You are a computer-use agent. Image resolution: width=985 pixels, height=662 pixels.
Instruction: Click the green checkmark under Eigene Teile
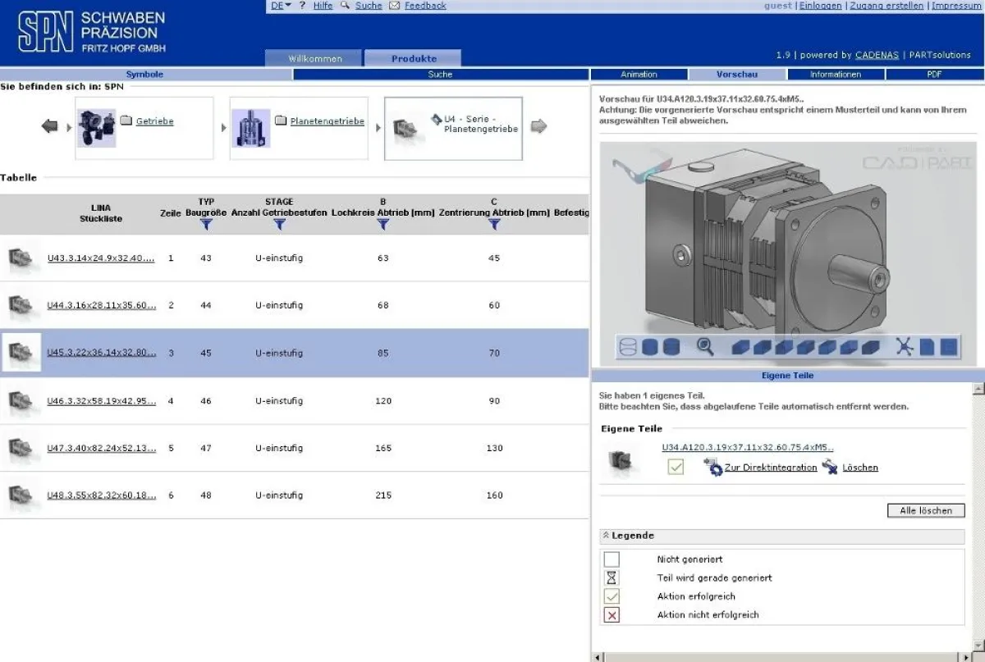pyautogui.click(x=675, y=466)
